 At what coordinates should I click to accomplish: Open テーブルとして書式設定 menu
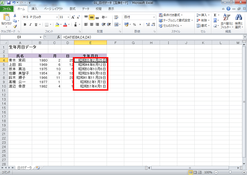(176, 20)
